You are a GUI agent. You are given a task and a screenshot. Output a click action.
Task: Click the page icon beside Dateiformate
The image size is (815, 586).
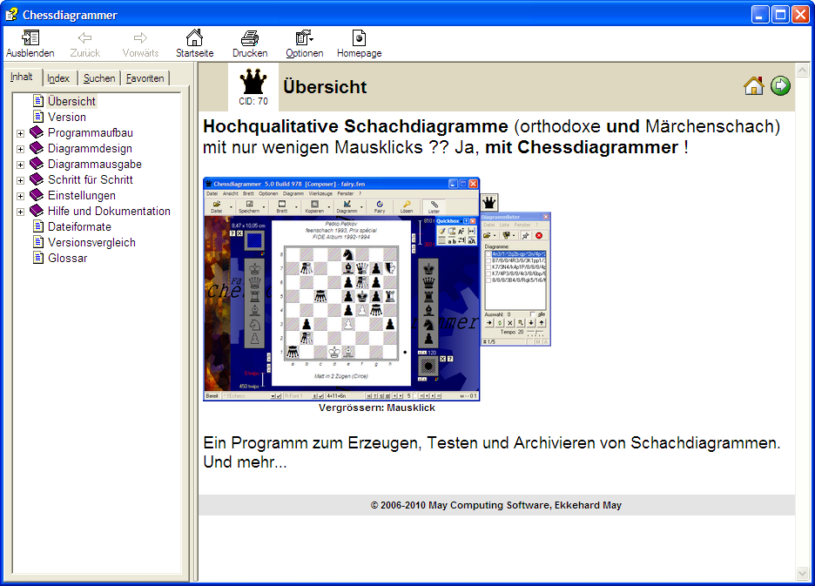coord(38,226)
